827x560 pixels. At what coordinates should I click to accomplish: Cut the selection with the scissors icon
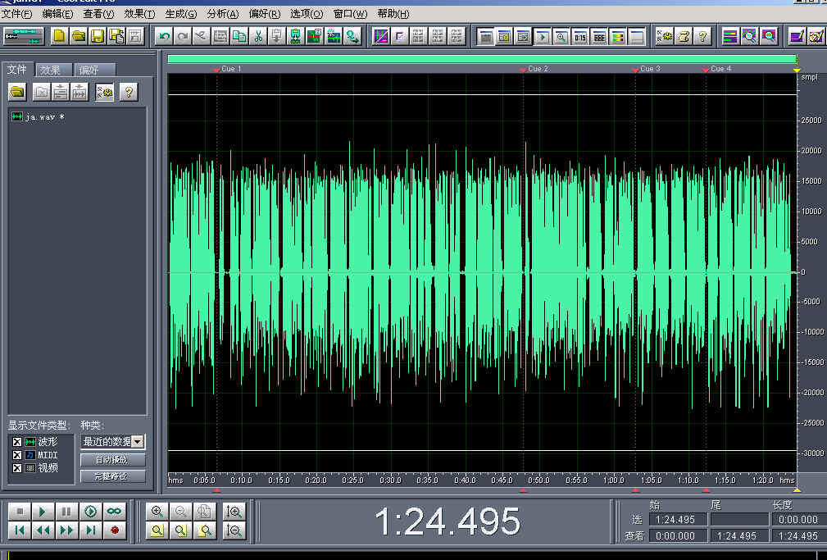coord(258,36)
